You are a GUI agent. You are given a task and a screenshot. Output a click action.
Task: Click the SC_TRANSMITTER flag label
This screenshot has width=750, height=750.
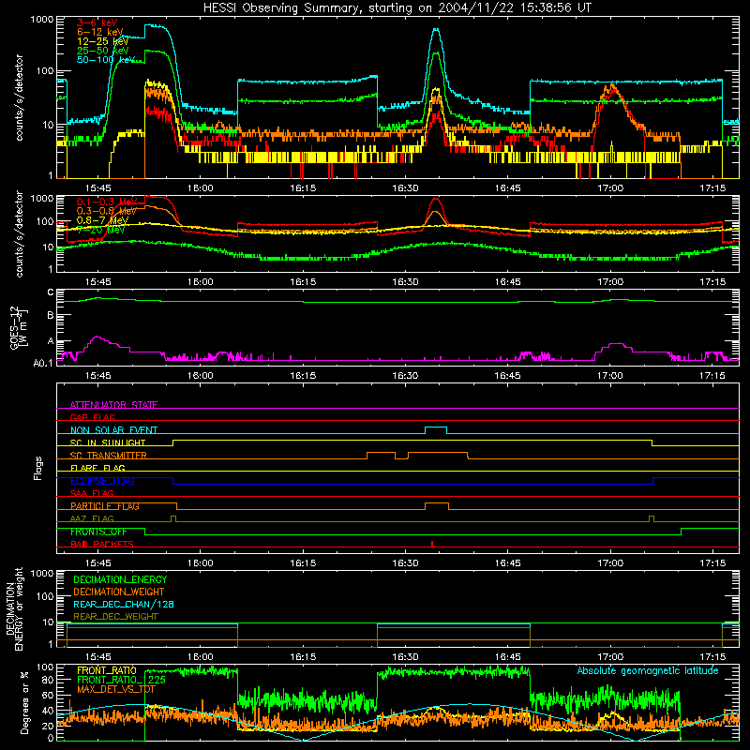tap(109, 455)
